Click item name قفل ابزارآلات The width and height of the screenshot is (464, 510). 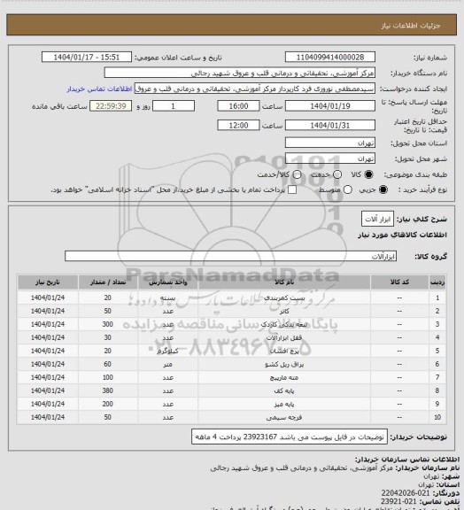click(284, 337)
